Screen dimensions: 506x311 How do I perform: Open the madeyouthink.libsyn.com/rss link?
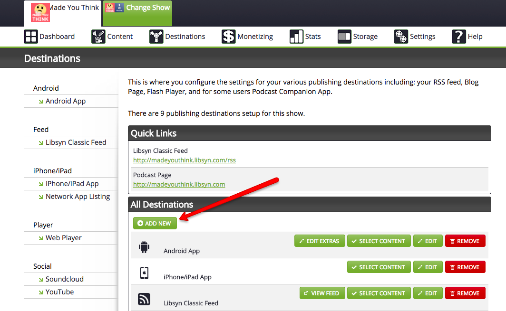184,160
